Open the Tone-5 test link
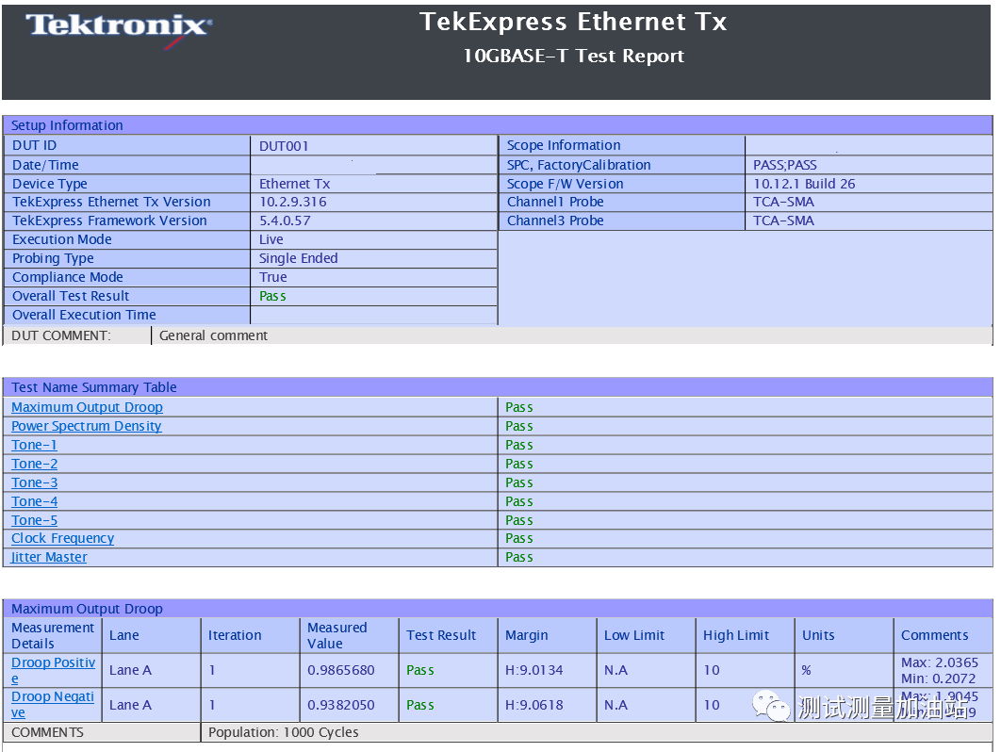Viewport: 1001px width, 752px height. click(35, 520)
